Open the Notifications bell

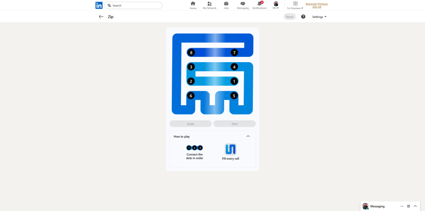(x=259, y=5)
